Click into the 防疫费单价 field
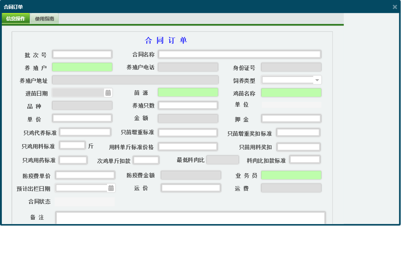Screen dimensions: 401x269 click(85, 175)
